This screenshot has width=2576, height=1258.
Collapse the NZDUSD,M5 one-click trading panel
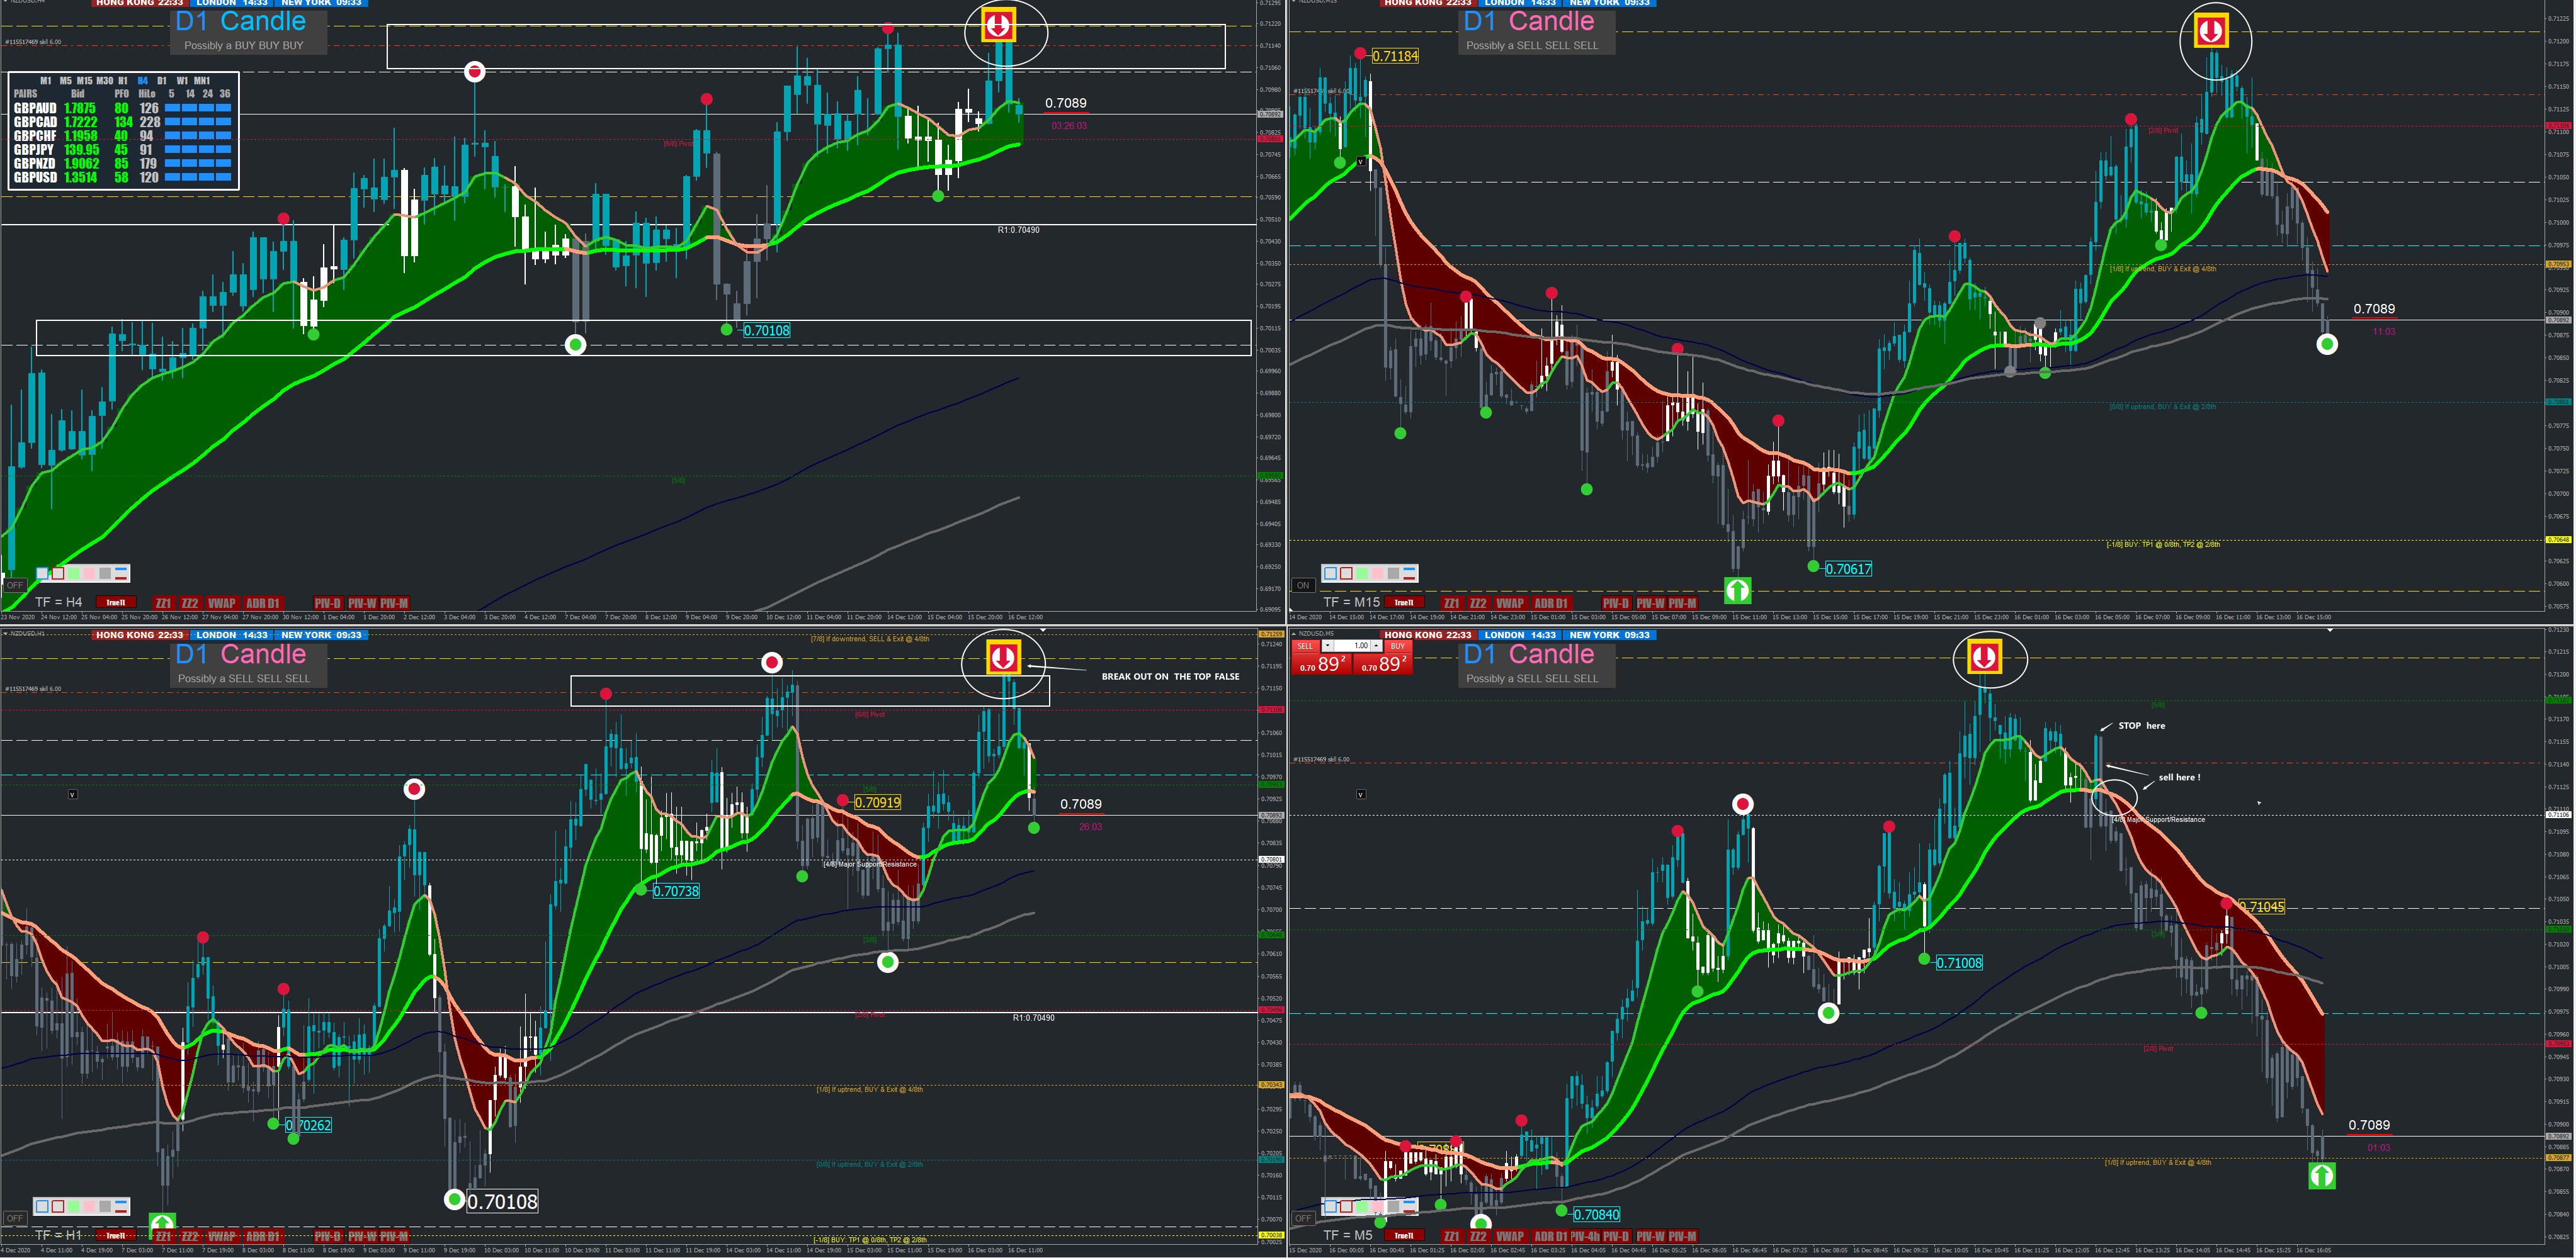(x=1294, y=634)
